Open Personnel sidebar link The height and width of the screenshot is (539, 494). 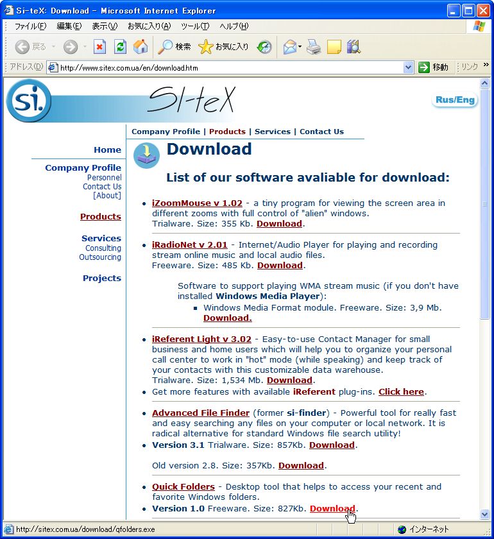point(104,177)
